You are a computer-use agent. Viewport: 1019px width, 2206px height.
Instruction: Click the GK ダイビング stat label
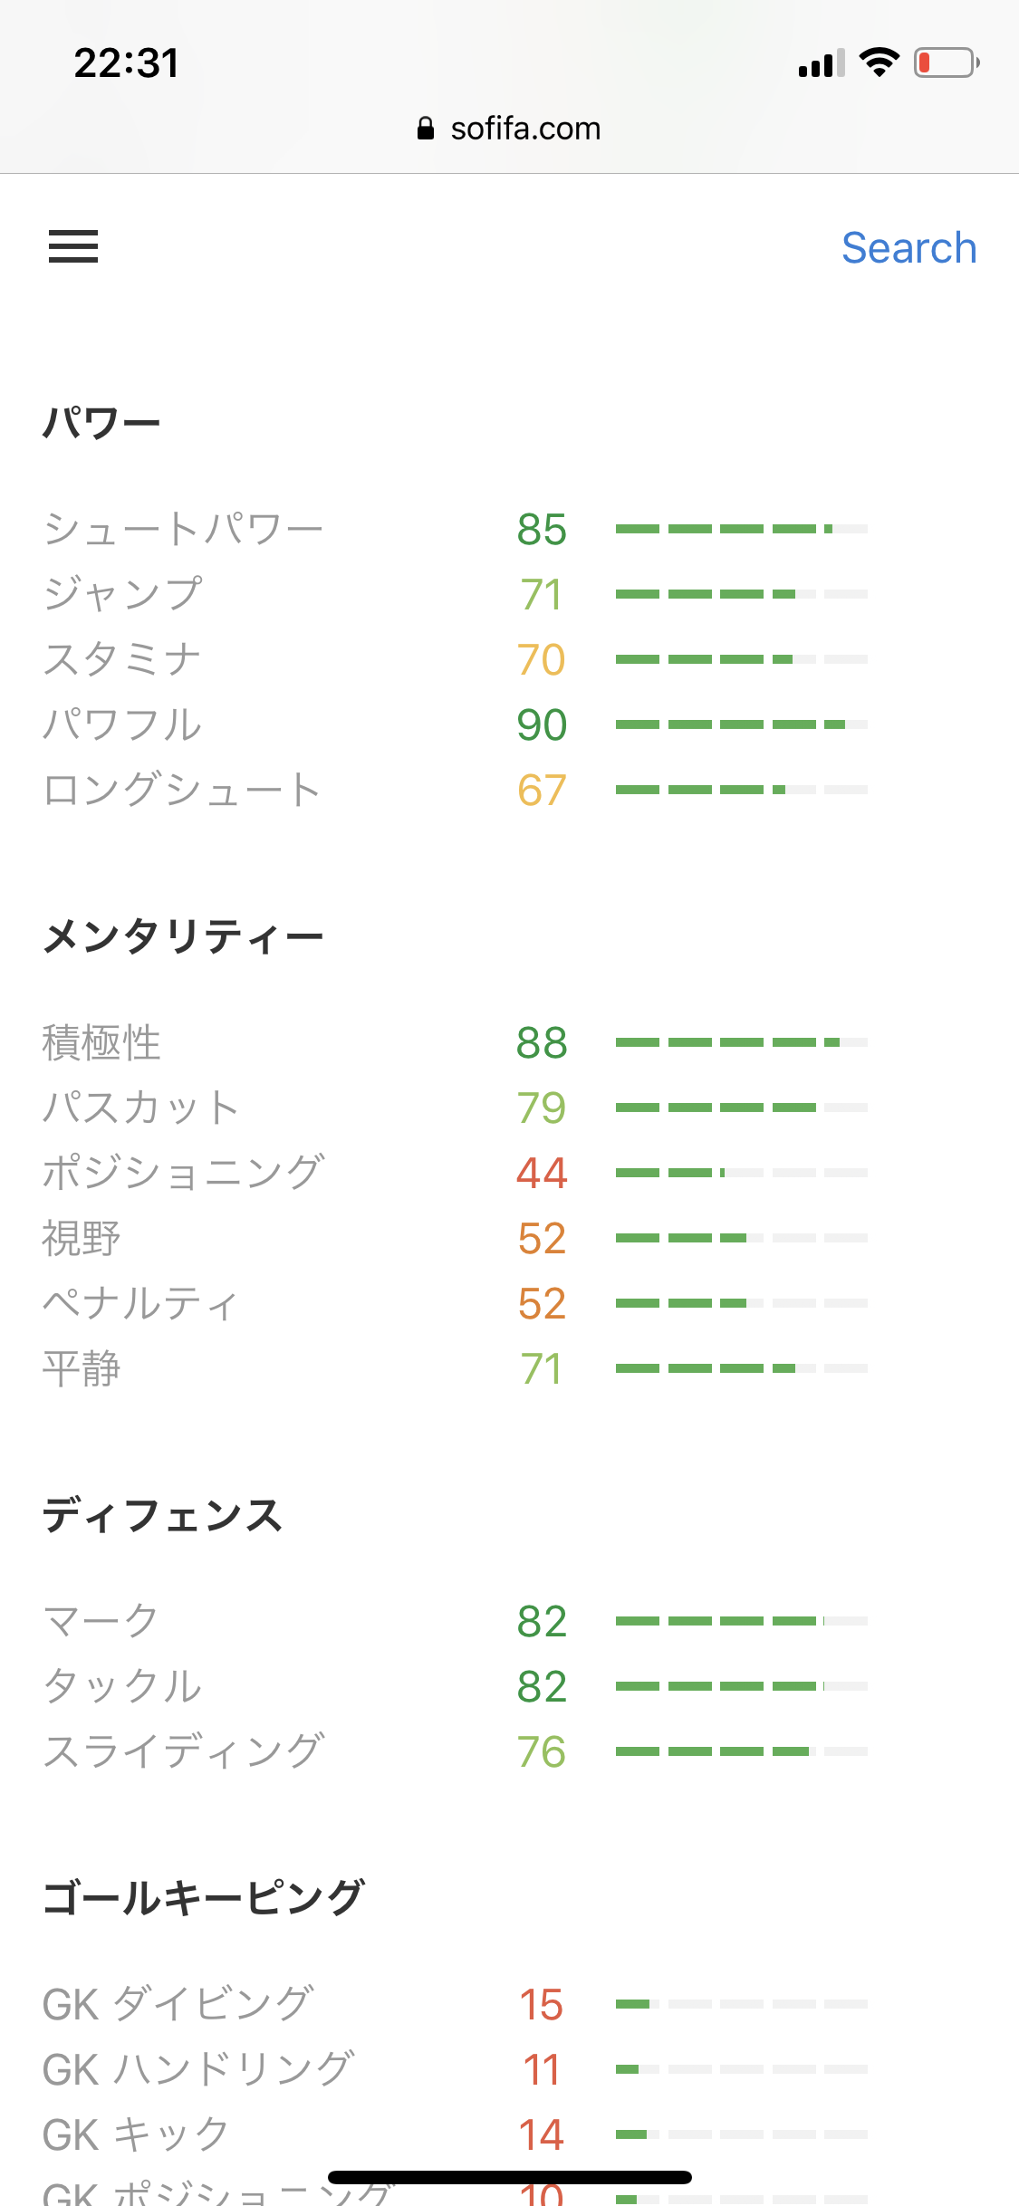click(x=178, y=2004)
